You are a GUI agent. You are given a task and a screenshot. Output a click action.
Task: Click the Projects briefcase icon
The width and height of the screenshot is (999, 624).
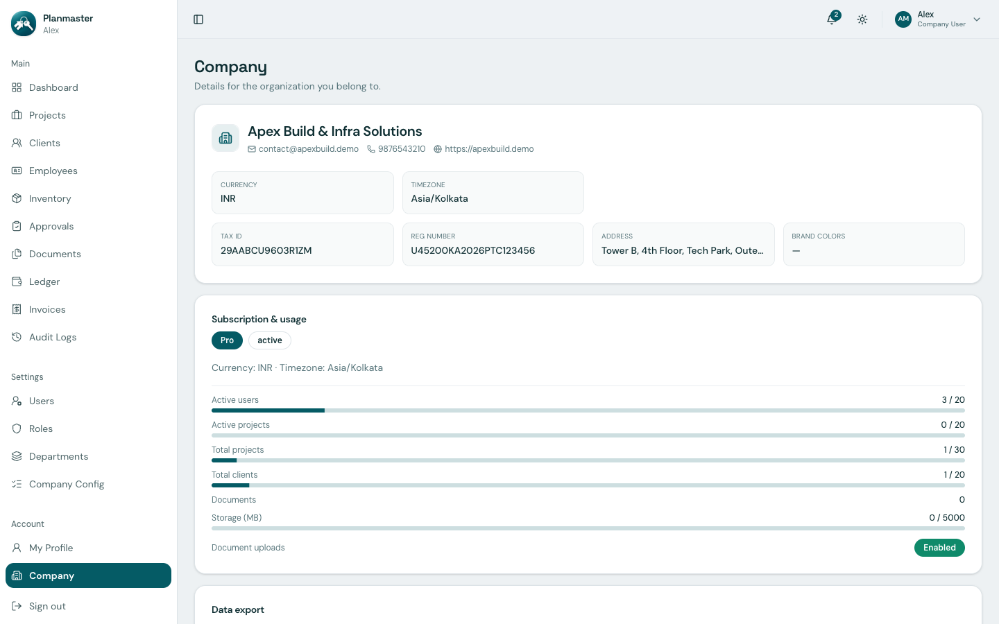pos(17,115)
